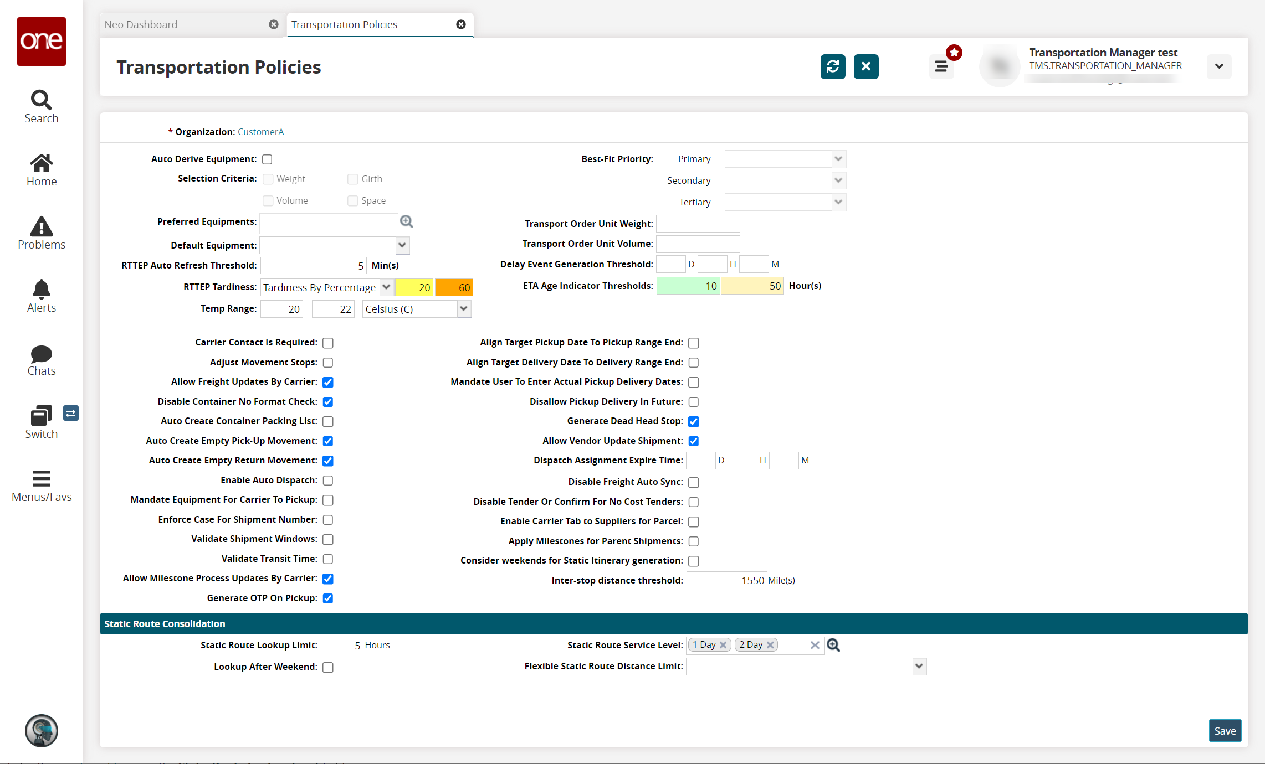Check Validate Transit Time
The height and width of the screenshot is (764, 1265).
[x=328, y=559]
